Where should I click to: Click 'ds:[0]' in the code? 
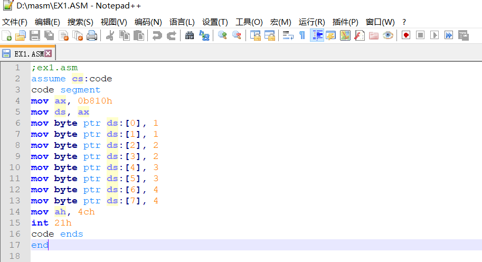[x=123, y=123]
